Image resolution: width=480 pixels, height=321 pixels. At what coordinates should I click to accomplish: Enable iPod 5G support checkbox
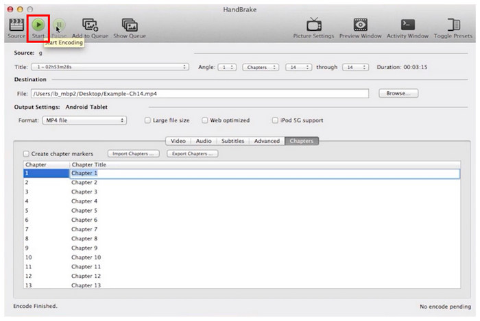[x=275, y=120]
